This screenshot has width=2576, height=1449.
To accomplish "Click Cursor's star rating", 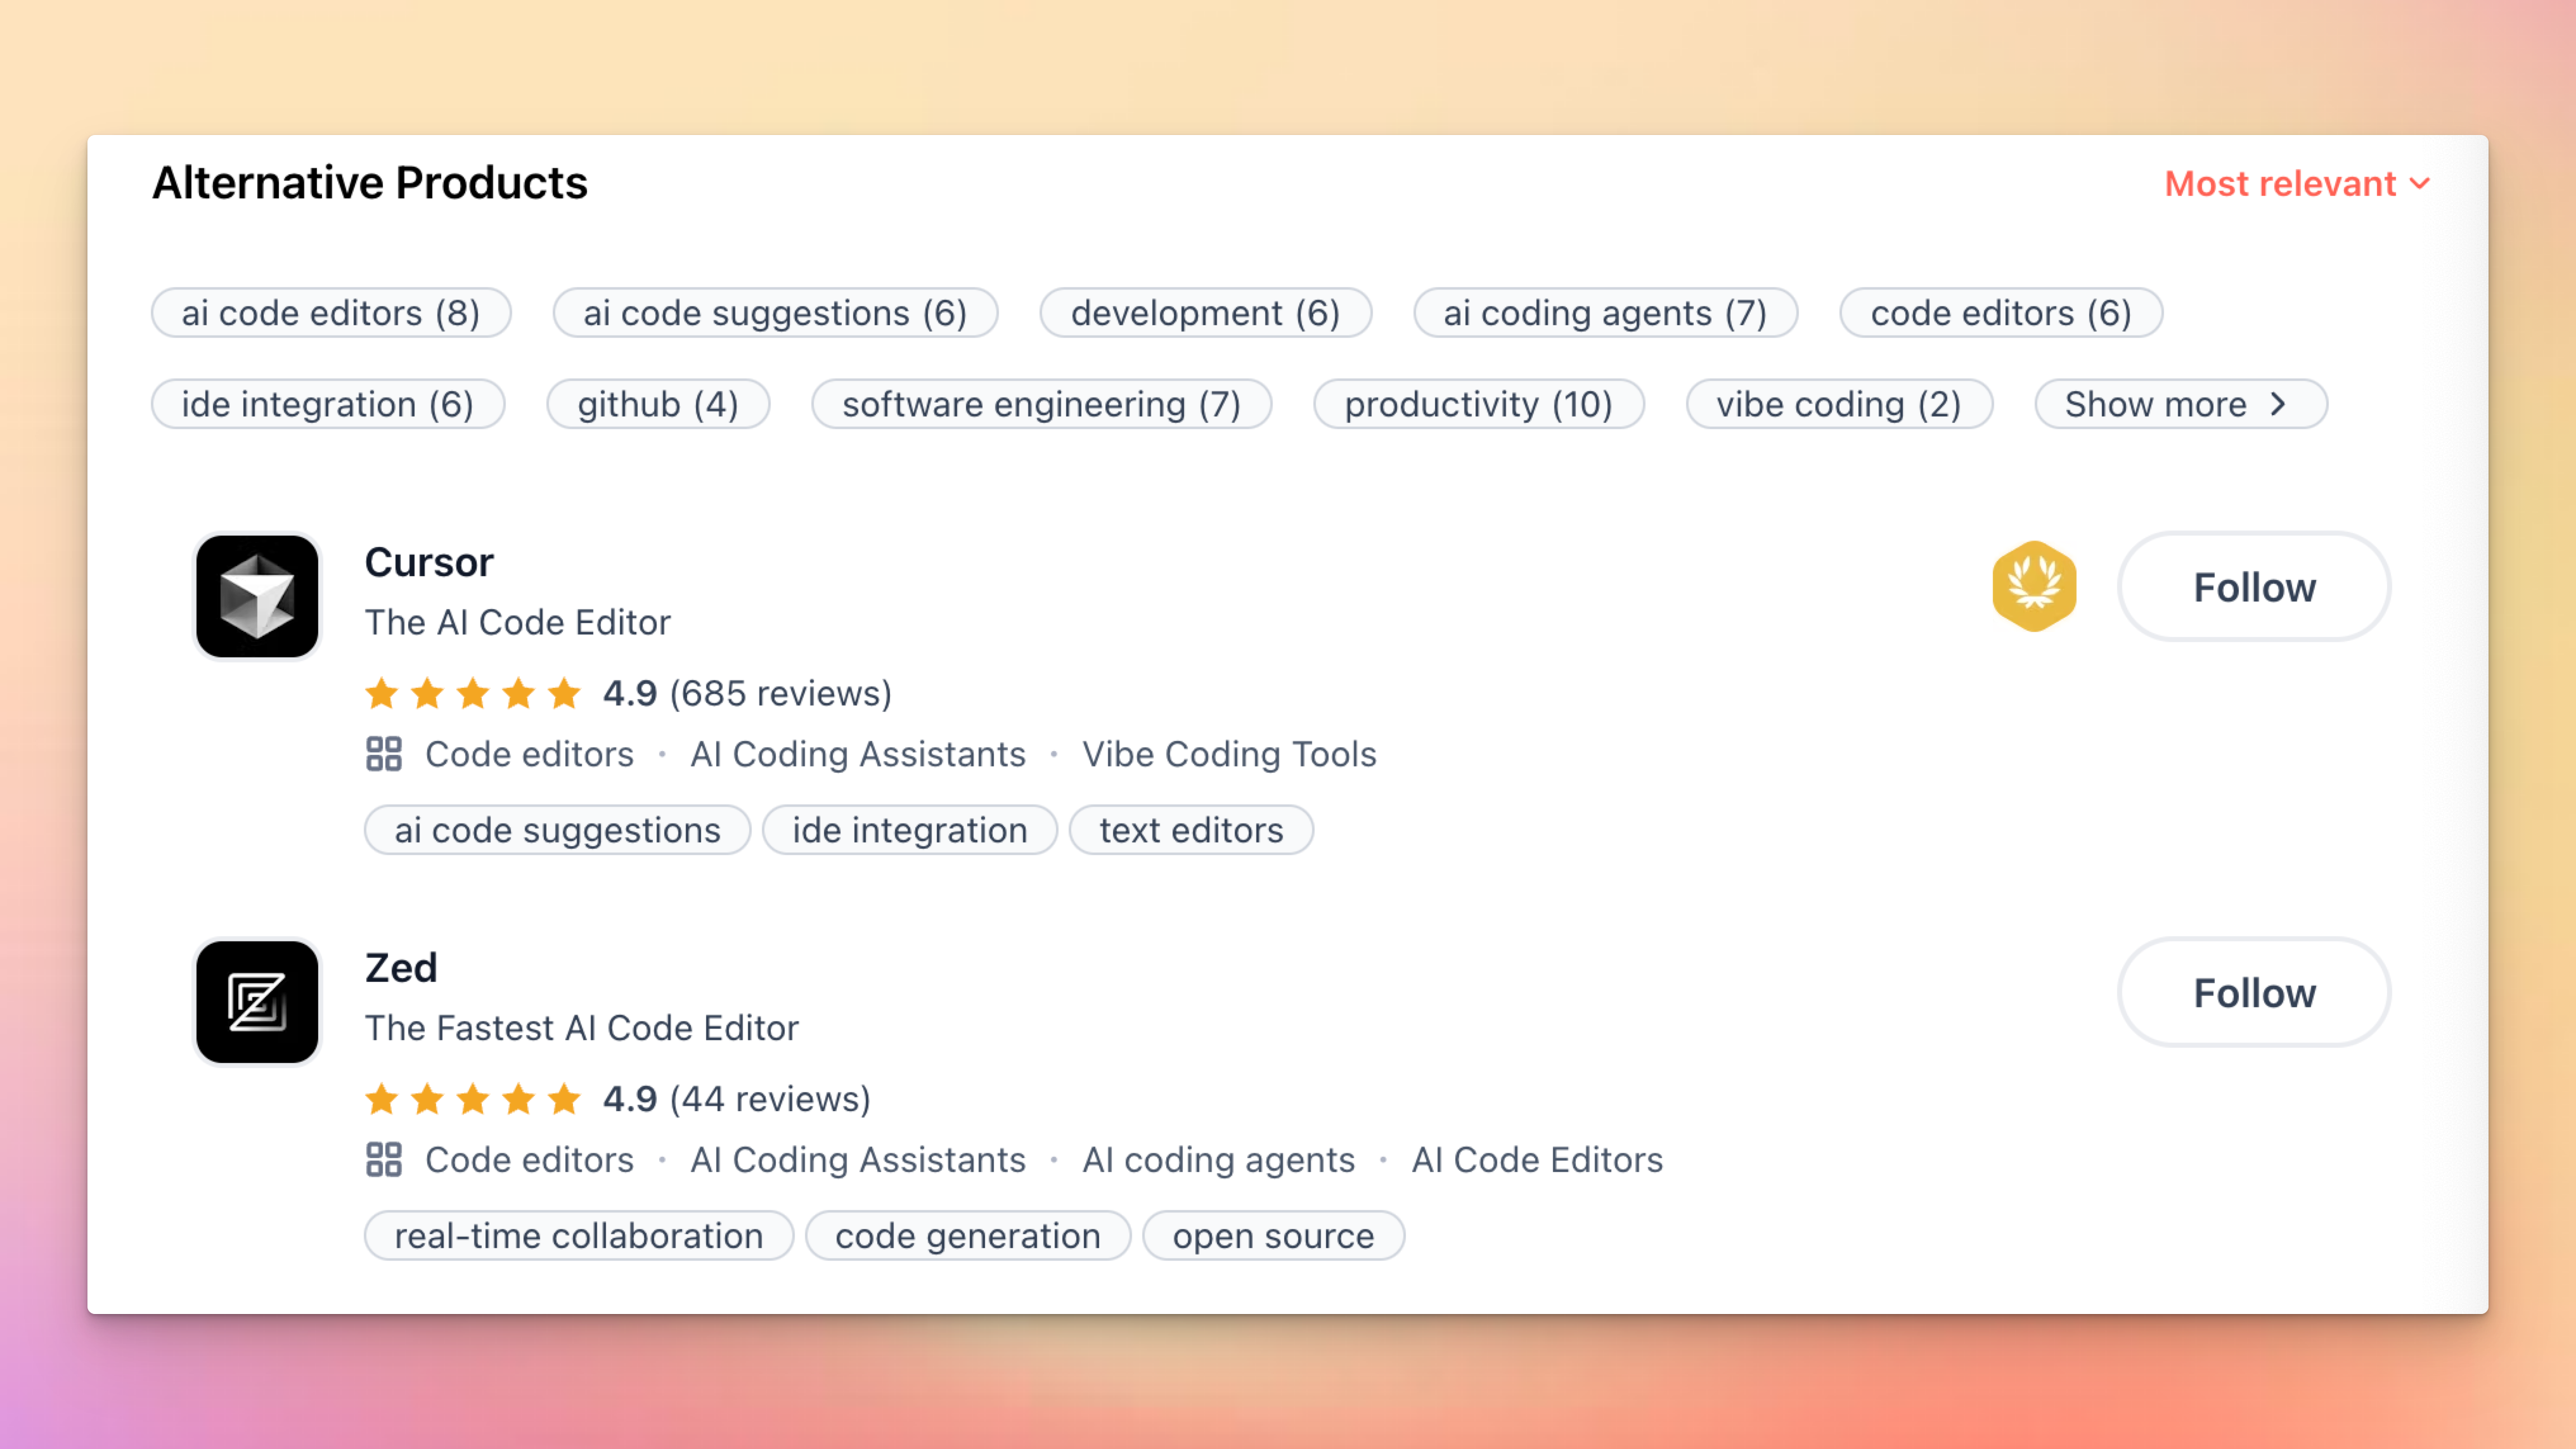I will pyautogui.click(x=472, y=693).
